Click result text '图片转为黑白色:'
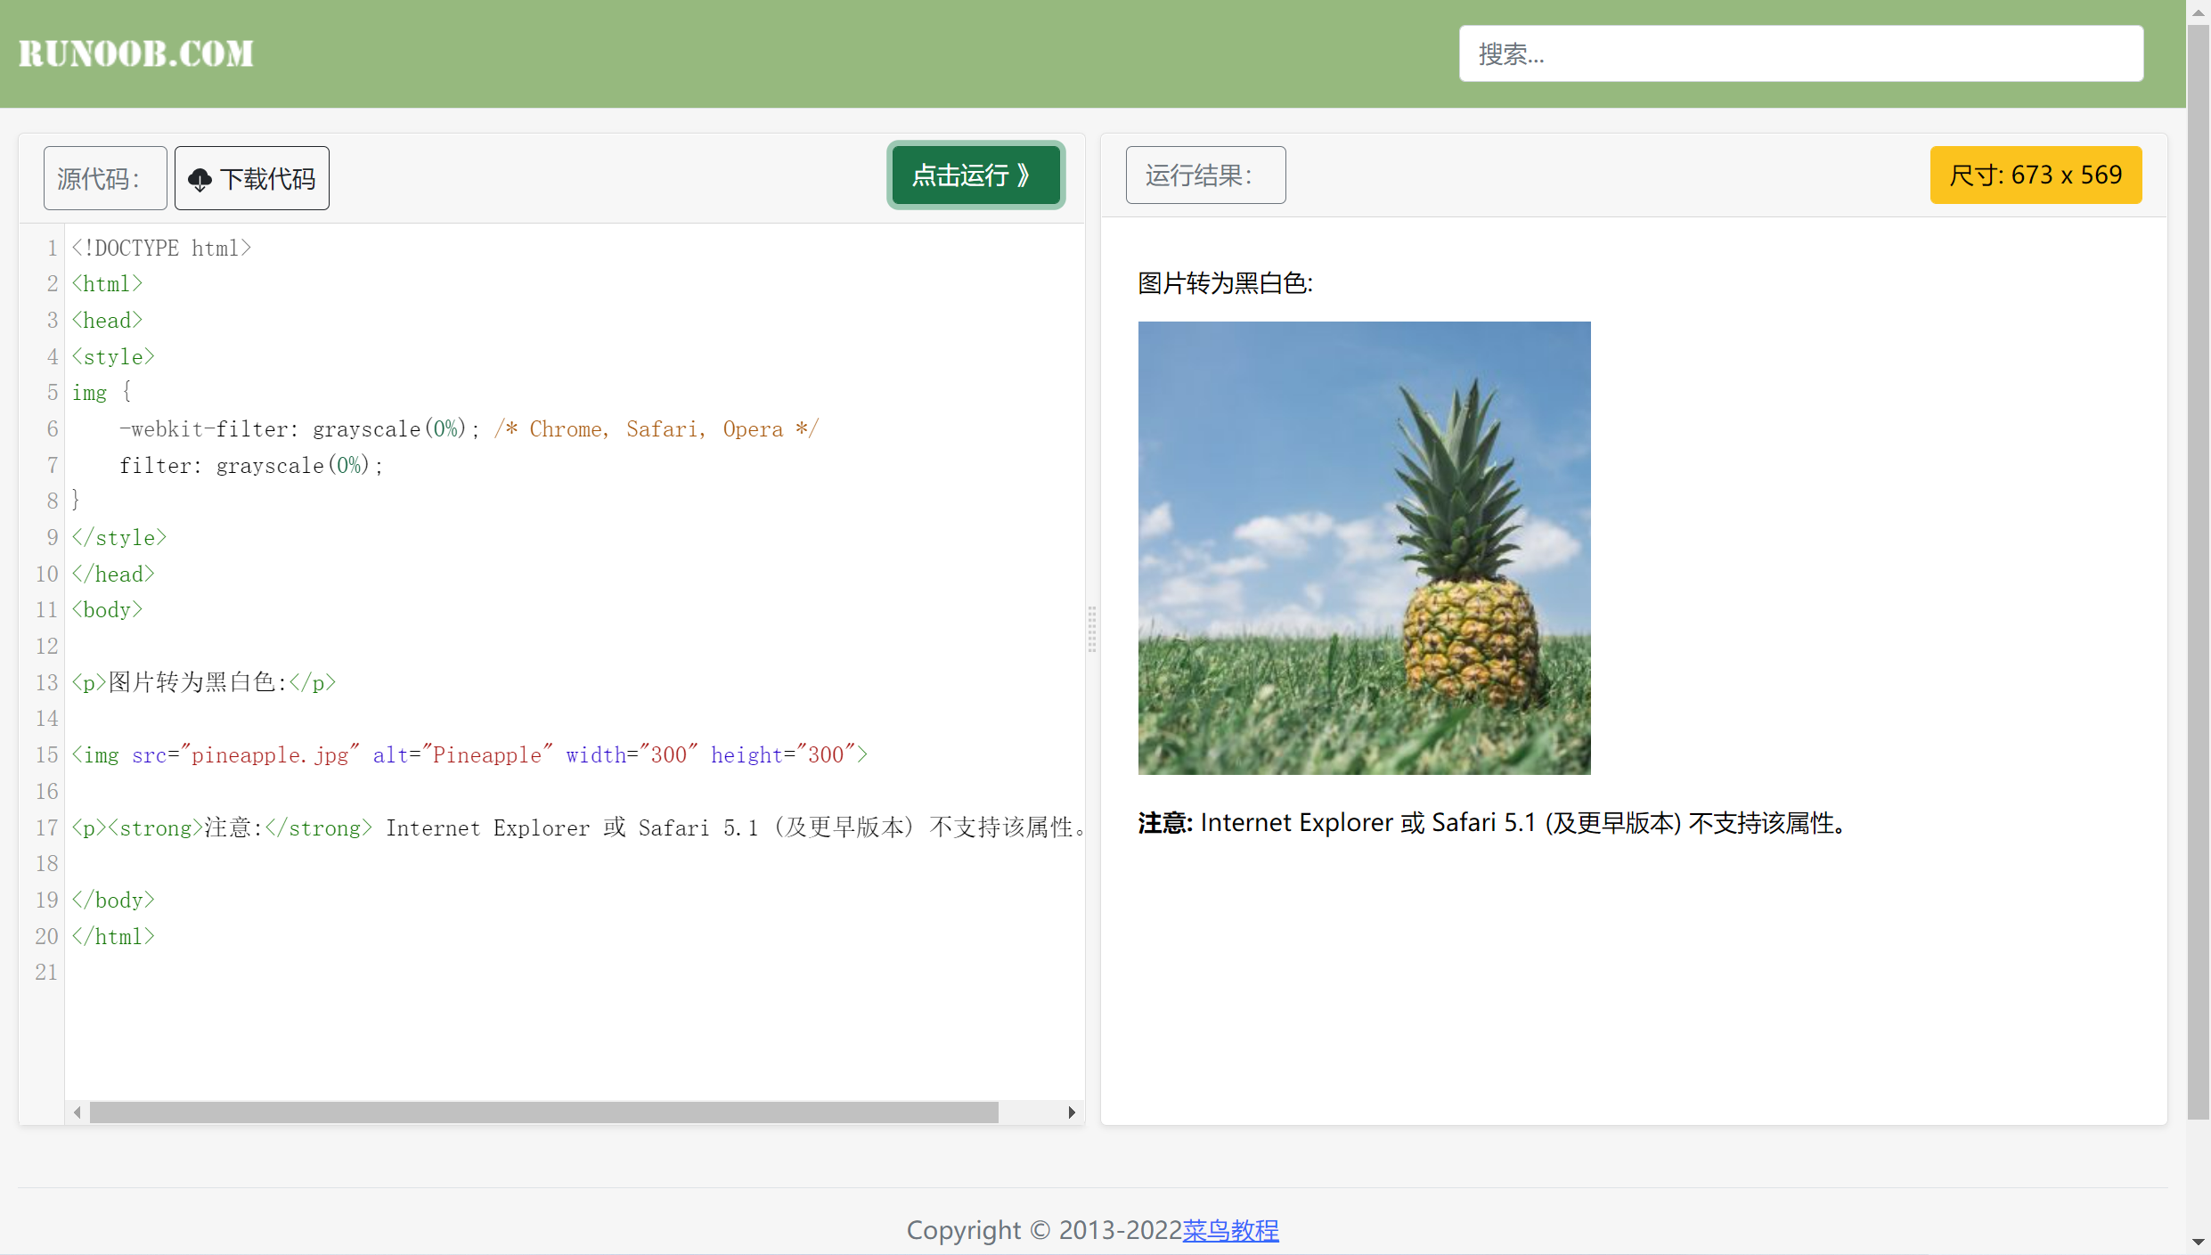This screenshot has height=1255, width=2211. 1226,283
